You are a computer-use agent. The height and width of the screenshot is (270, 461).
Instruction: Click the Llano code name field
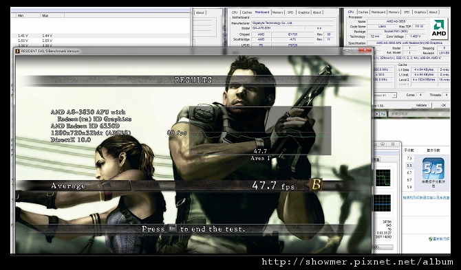pyautogui.click(x=382, y=26)
